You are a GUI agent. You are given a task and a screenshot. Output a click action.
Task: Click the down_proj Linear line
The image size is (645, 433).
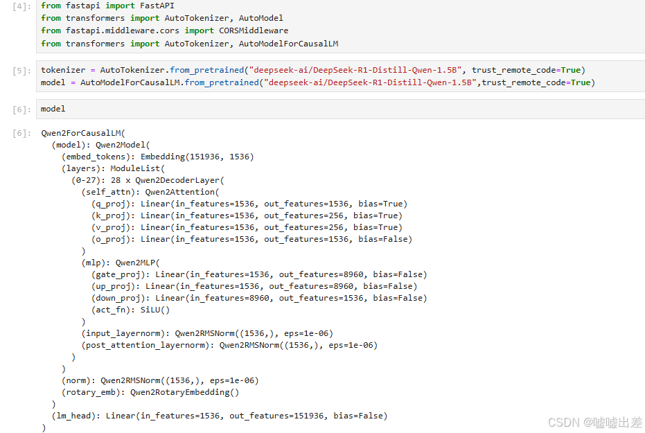click(259, 298)
